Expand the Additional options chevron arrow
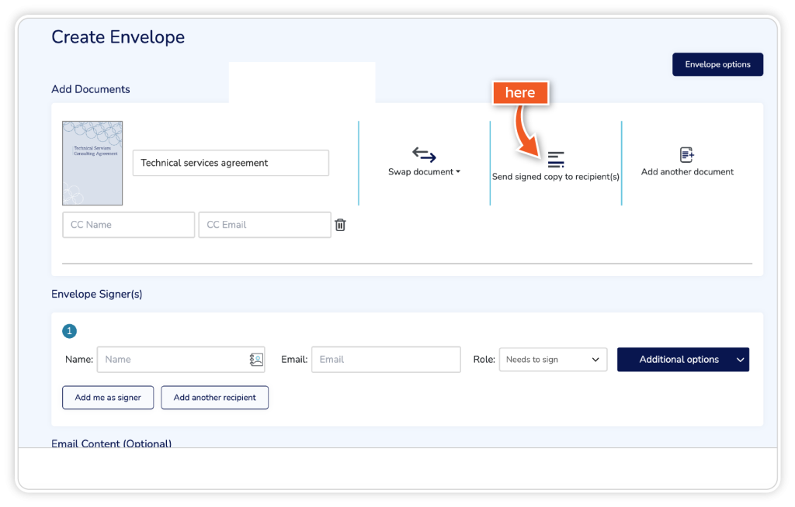This screenshot has height=507, width=795. 740,360
